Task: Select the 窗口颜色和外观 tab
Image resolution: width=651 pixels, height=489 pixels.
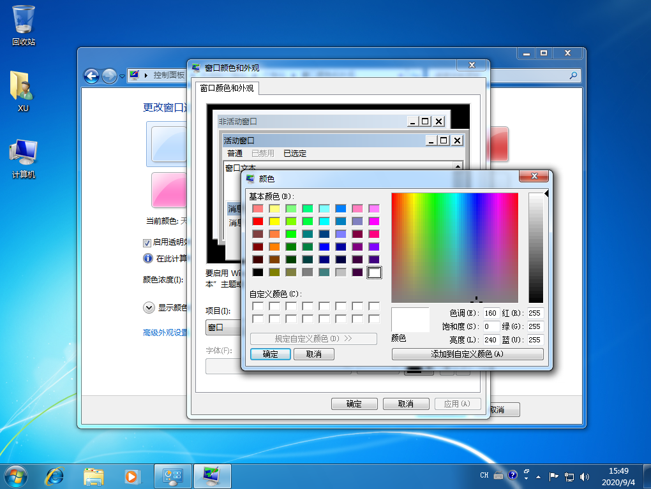Action: (x=227, y=88)
